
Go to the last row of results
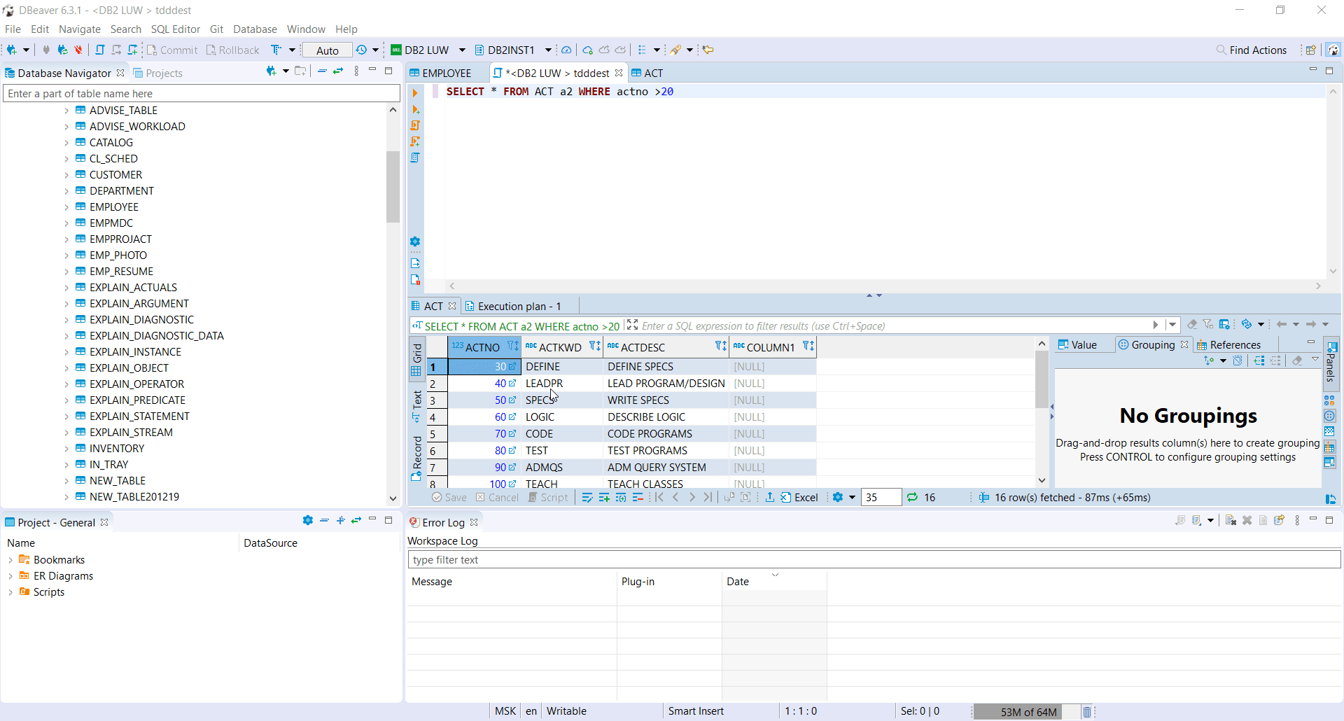708,498
